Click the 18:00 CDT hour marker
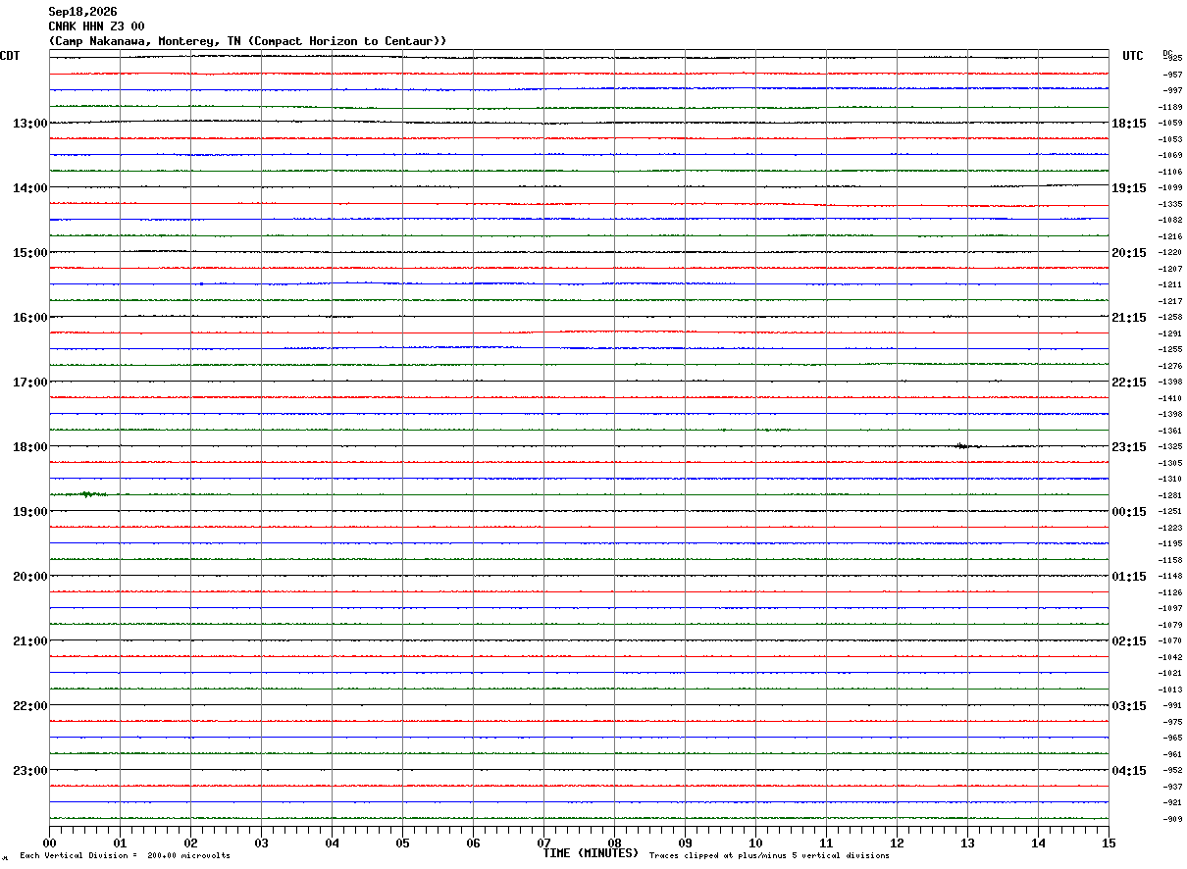1187x869 pixels. tap(30, 447)
